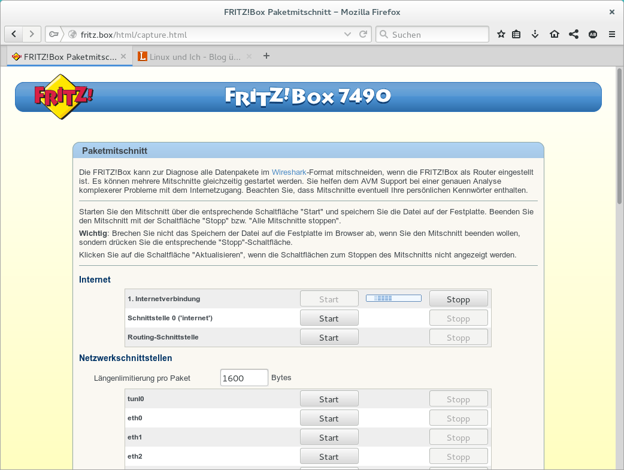Open the bookmarks list icon
Image resolution: width=624 pixels, height=470 pixels.
[x=517, y=34]
